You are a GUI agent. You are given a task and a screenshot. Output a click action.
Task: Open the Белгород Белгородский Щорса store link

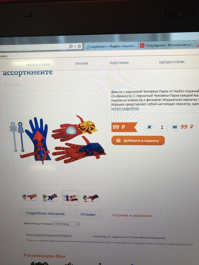click(x=49, y=235)
